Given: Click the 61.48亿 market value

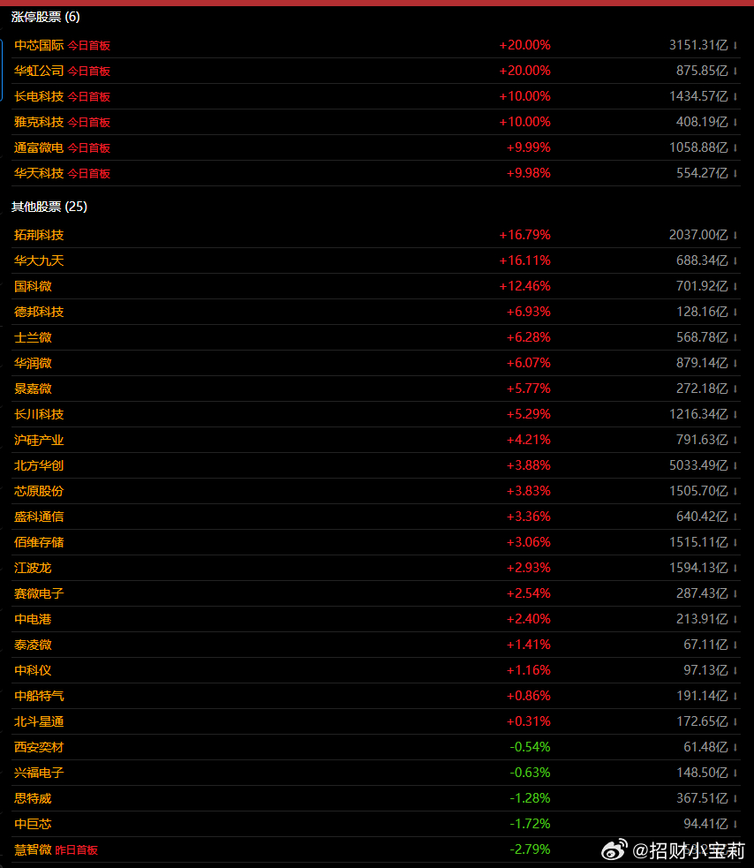Looking at the screenshot, I should coord(705,747).
